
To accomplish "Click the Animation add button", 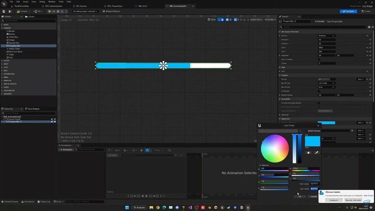I will (66, 150).
